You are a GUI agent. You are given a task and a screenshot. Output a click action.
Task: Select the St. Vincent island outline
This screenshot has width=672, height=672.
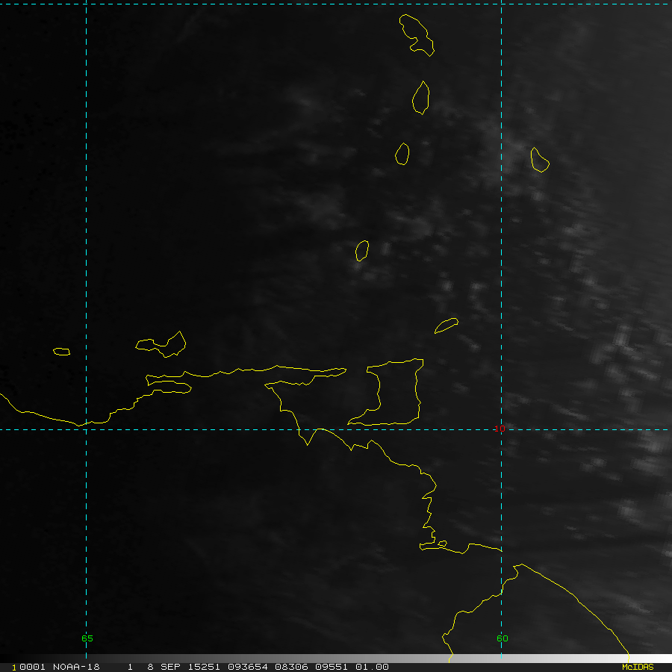tap(402, 154)
